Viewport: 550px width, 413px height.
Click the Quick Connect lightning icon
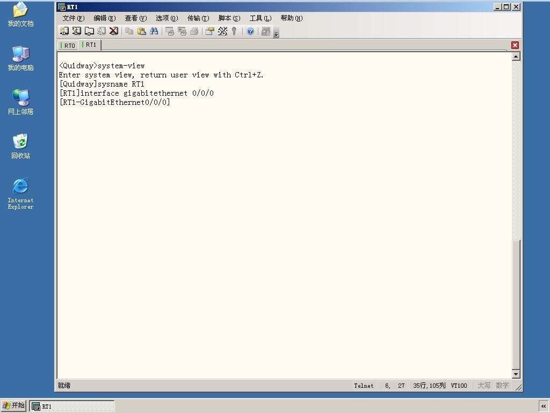[76, 31]
